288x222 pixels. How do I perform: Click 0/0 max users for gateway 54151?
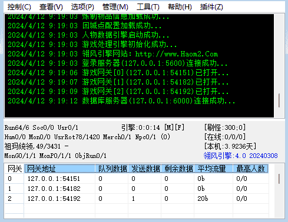point(241,179)
